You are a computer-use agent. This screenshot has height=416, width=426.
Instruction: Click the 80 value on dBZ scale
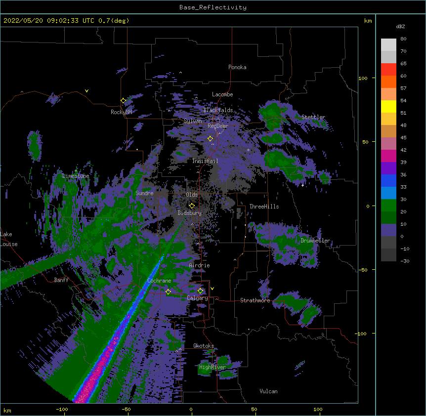[403, 39]
